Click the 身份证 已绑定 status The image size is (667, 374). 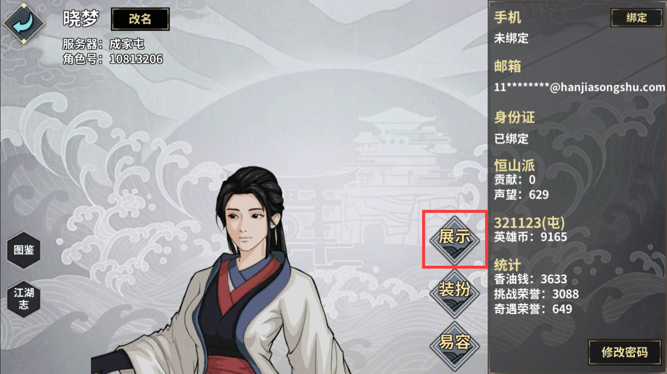[x=511, y=139]
